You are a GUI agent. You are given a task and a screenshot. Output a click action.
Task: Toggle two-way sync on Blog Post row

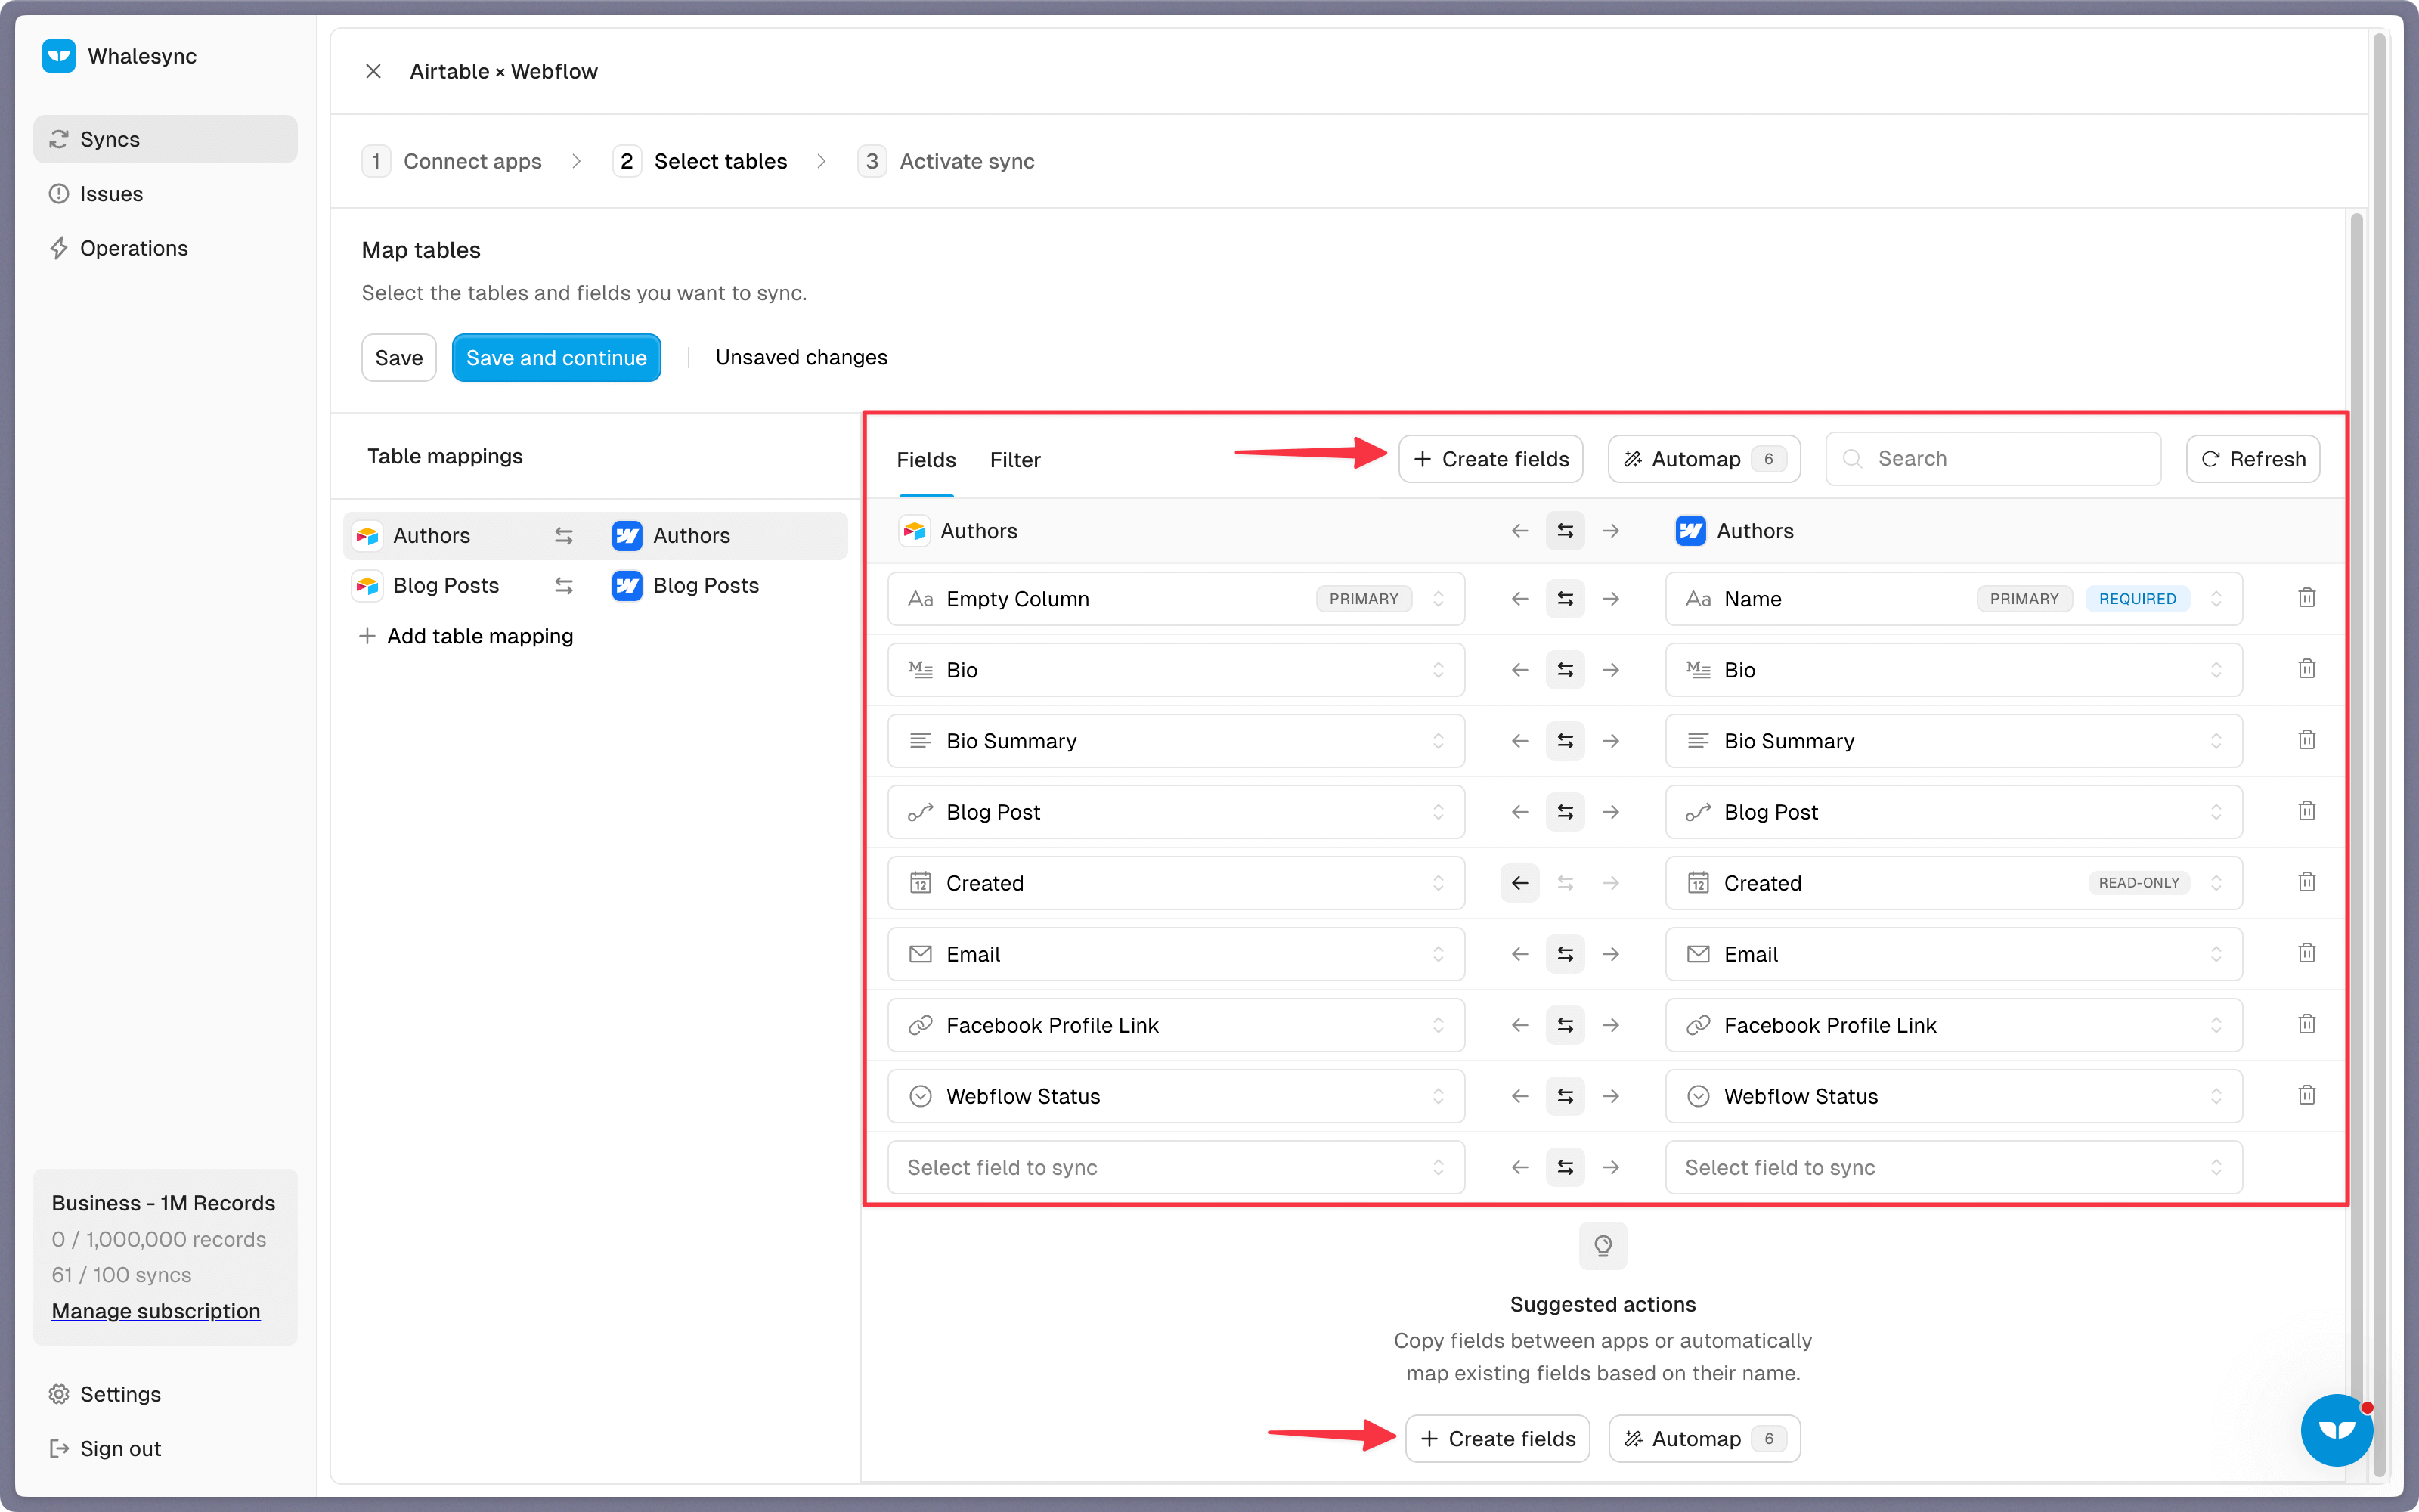pos(1566,812)
